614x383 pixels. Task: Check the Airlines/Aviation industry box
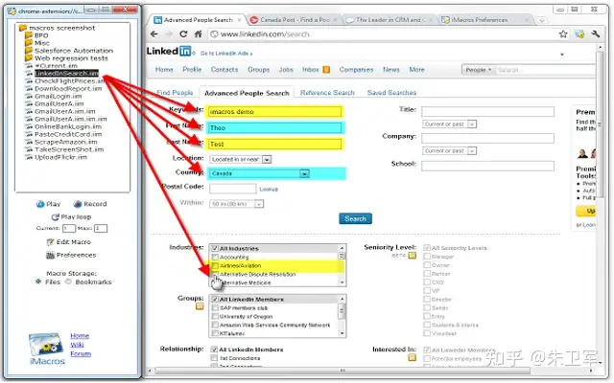point(215,266)
